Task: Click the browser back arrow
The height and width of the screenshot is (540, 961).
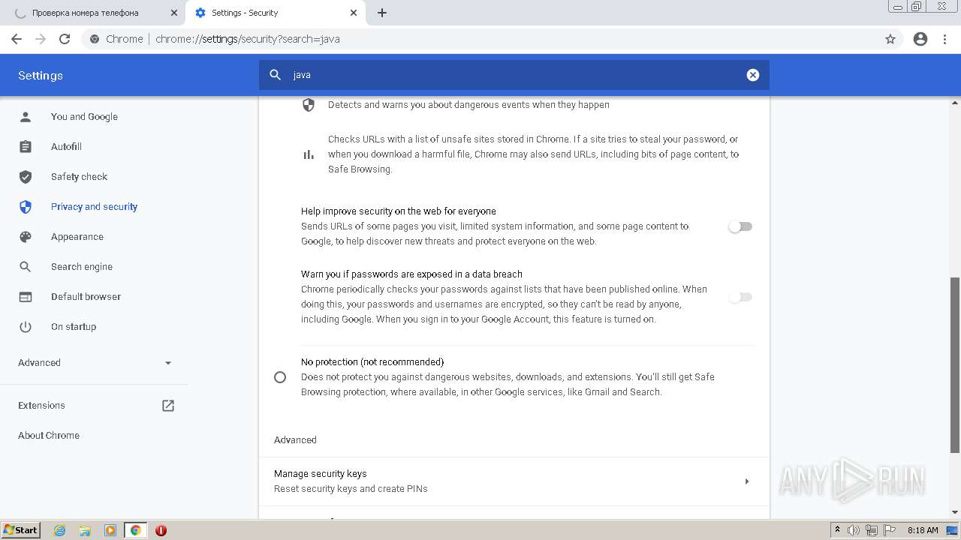Action: click(17, 39)
